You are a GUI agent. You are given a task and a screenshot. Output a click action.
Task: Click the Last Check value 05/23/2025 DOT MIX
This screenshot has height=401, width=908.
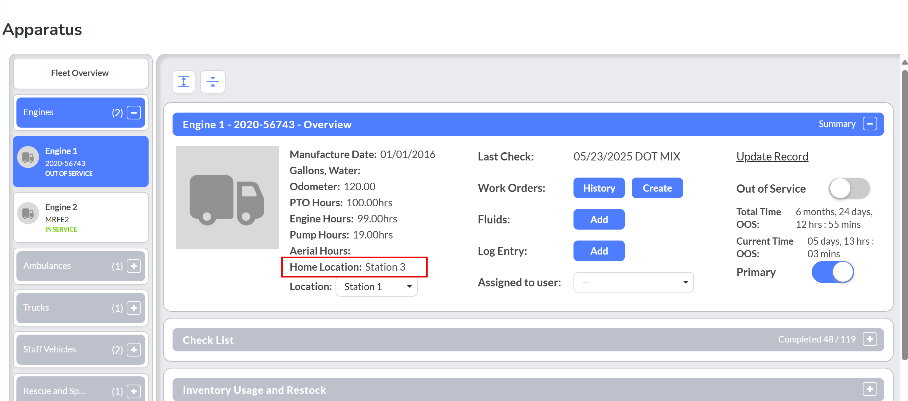[x=627, y=156]
